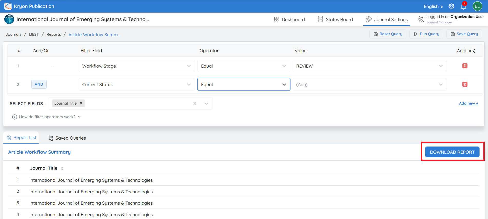Open the Equal operator dropdown in row 2
Screen dimensions: 488x219
(244, 84)
